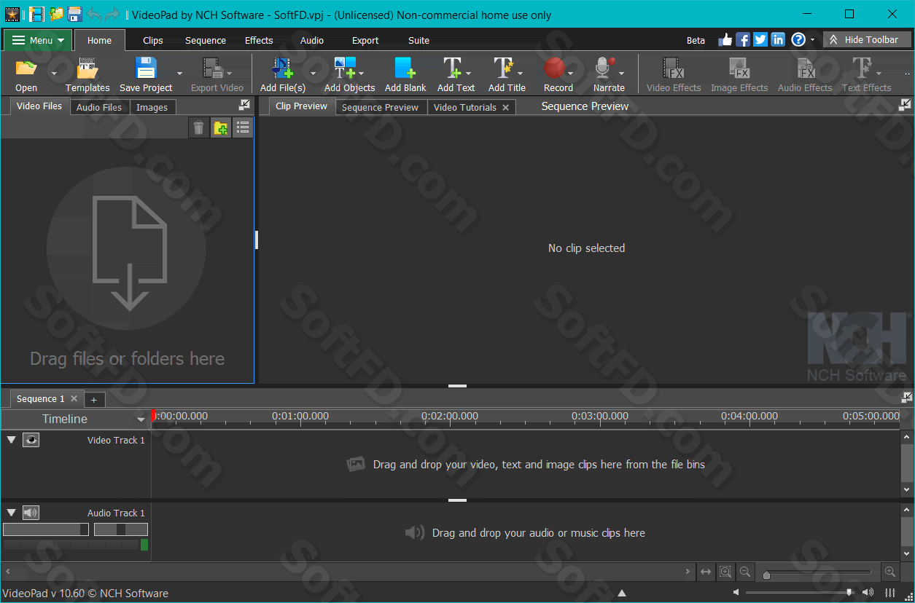Close the Sequence 1 tab
Viewport: 915px width, 603px height.
(x=74, y=398)
